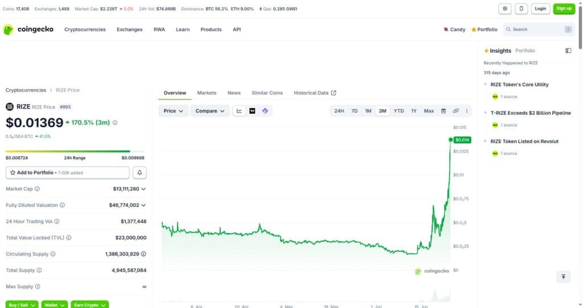Open the Compare dropdown
The image size is (583, 308).
click(x=210, y=111)
